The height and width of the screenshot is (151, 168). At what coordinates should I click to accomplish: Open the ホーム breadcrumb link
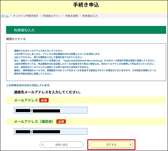(x=5, y=16)
